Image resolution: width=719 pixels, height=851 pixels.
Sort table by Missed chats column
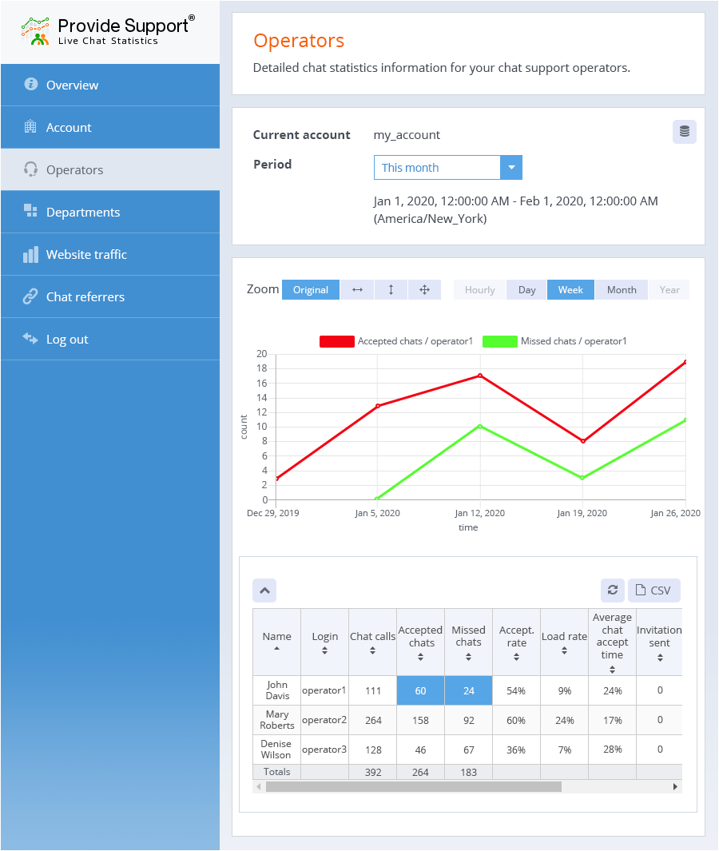tap(468, 642)
